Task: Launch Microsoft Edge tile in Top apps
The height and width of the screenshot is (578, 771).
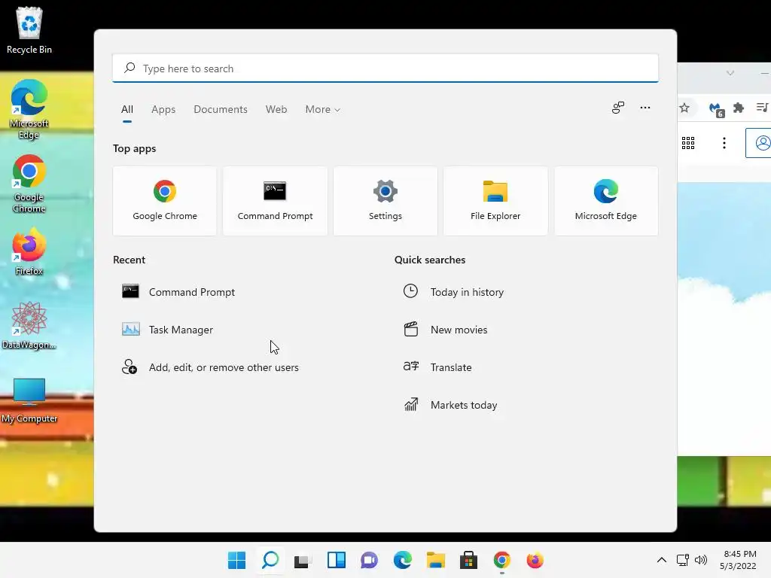Action: coord(606,201)
